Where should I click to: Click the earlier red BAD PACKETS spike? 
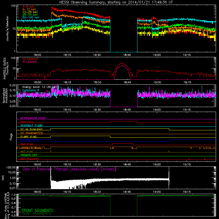(x=189, y=159)
